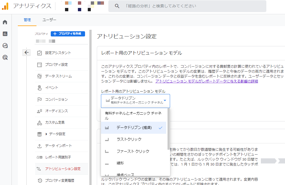Viewport: 285px width, 185px height.
Task: Click the レポート用のアトリビューション モデル card heading
Action: click(142, 53)
